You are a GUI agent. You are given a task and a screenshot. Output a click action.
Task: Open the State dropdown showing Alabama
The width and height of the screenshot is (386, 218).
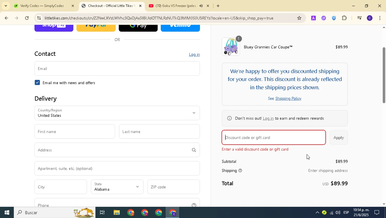click(x=117, y=187)
